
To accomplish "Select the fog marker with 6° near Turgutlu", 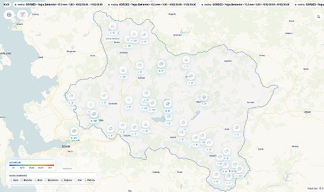I will [x=146, y=124].
